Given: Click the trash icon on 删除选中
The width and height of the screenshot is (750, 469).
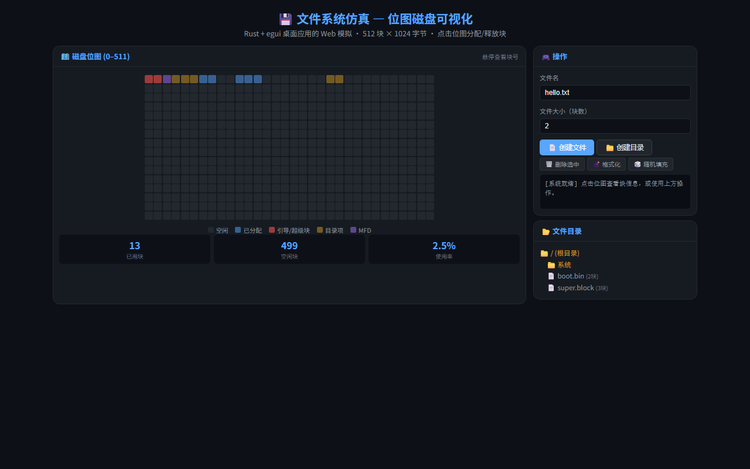Looking at the screenshot, I should (x=549, y=165).
